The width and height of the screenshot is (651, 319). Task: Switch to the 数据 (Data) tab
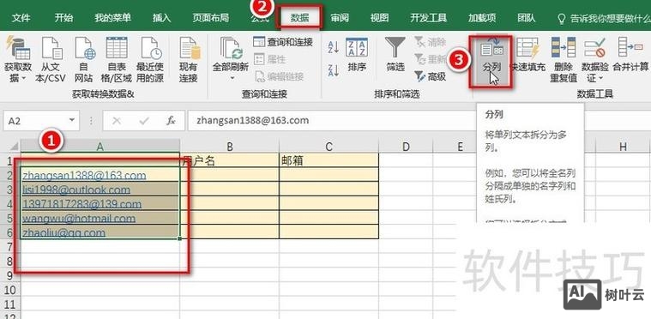[299, 18]
